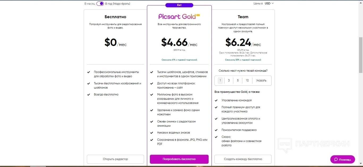Click checkmark beside "Никаких водяных знаков"
This screenshot has height=167, width=363.
click(152, 133)
